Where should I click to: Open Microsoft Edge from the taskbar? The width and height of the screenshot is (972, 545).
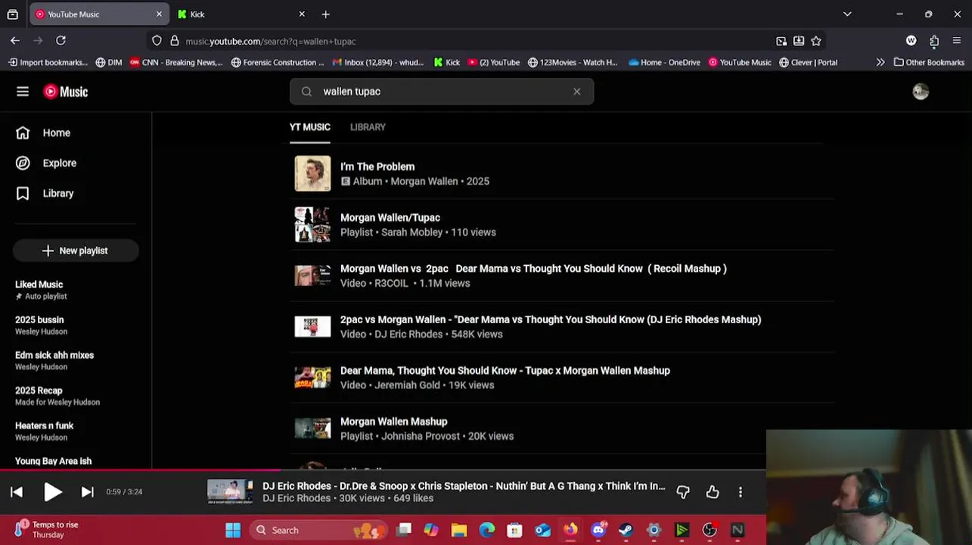click(487, 530)
